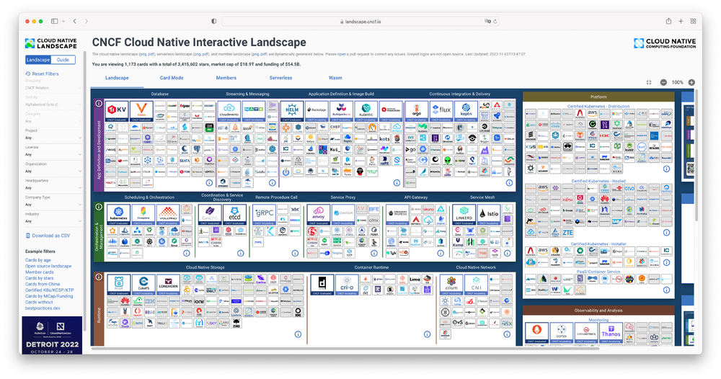Click Download as CSV link

(50, 236)
